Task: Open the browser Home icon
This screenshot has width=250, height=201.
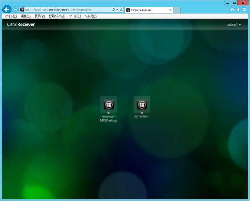Action: pos(232,10)
